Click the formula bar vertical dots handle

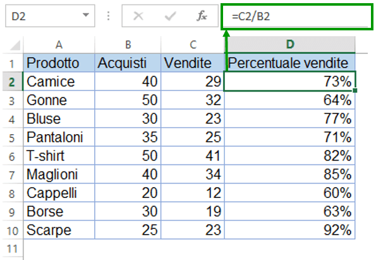[x=109, y=16]
